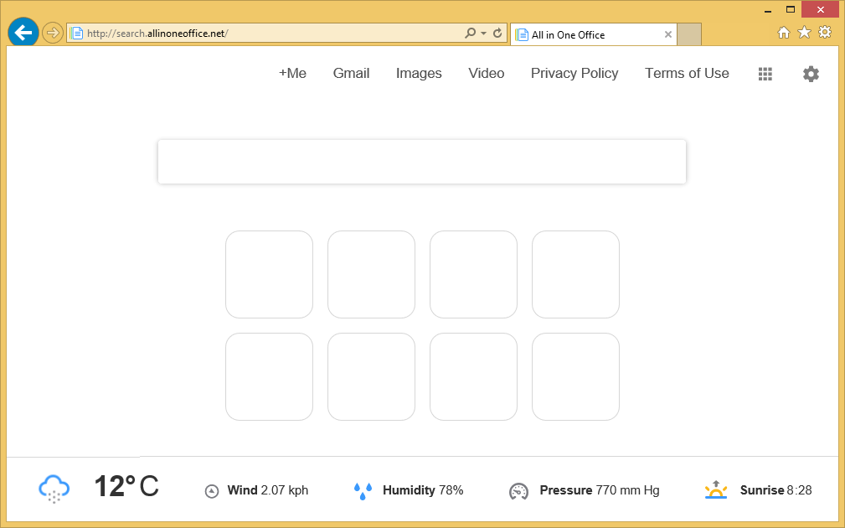Go to the Images link

point(419,74)
